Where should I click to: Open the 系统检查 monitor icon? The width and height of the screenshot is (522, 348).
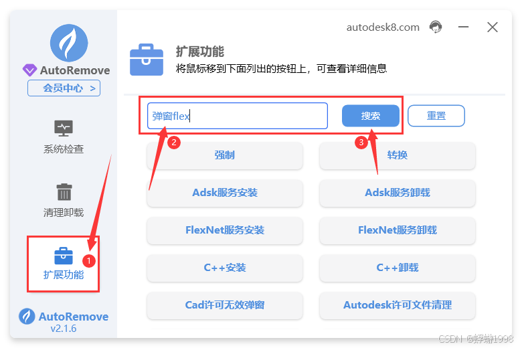tap(64, 128)
